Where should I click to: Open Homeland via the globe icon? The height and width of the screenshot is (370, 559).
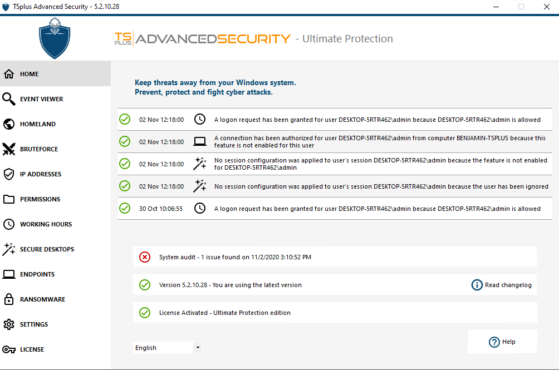9,124
